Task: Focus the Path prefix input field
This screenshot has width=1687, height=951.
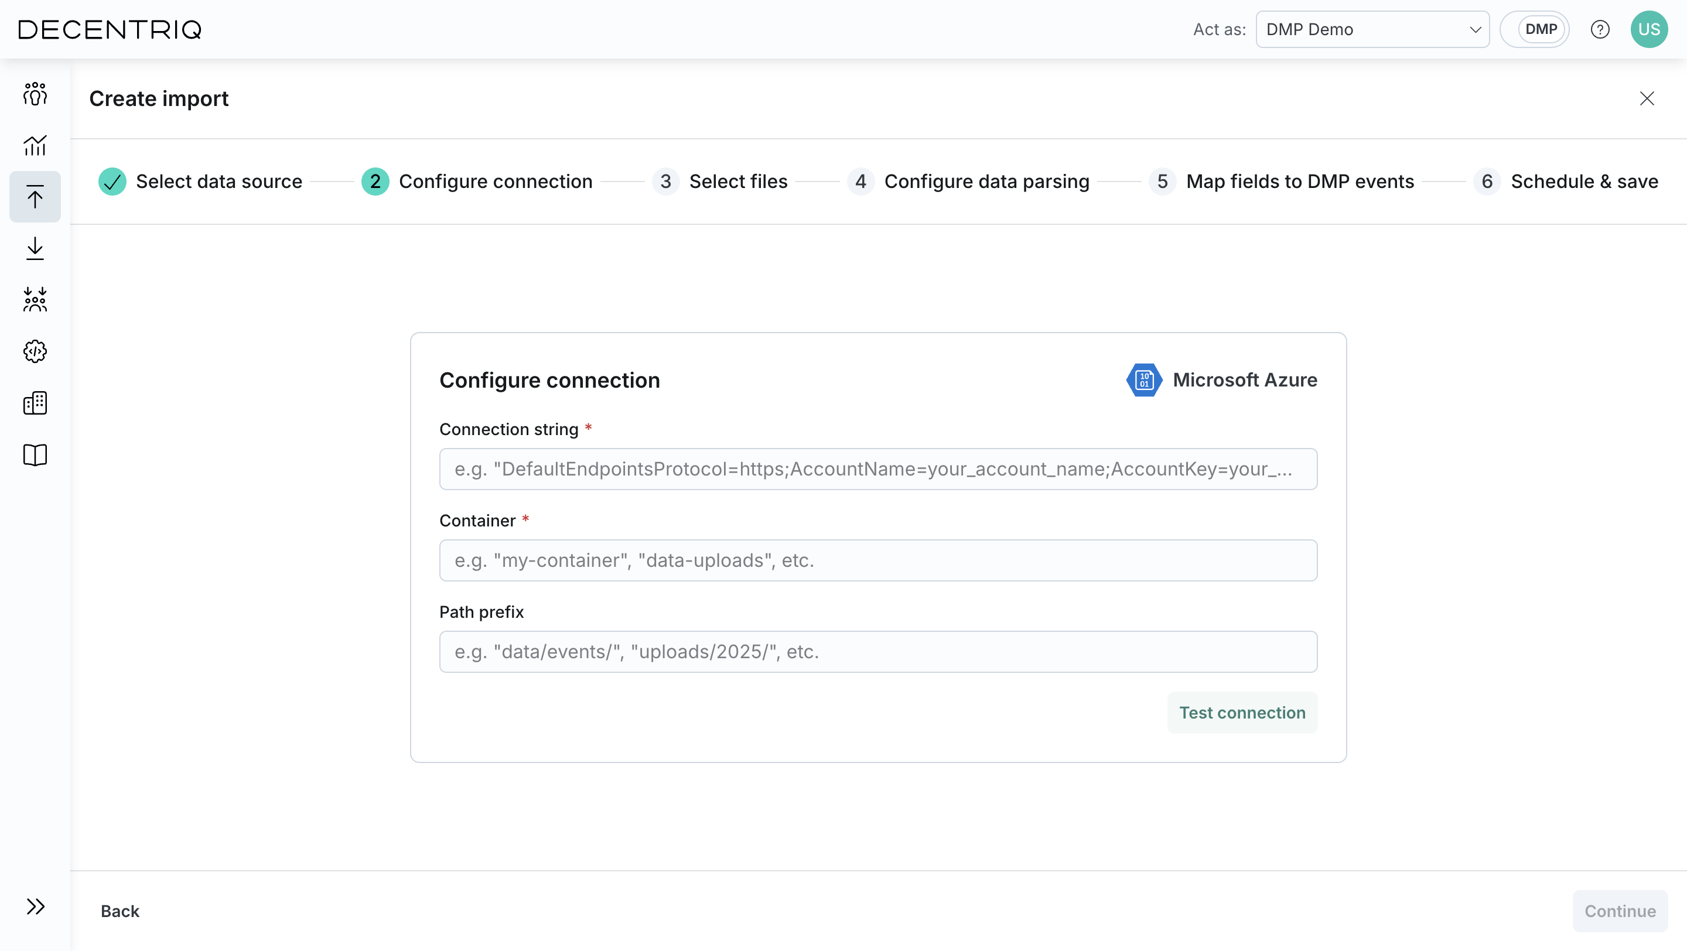Action: (x=878, y=652)
